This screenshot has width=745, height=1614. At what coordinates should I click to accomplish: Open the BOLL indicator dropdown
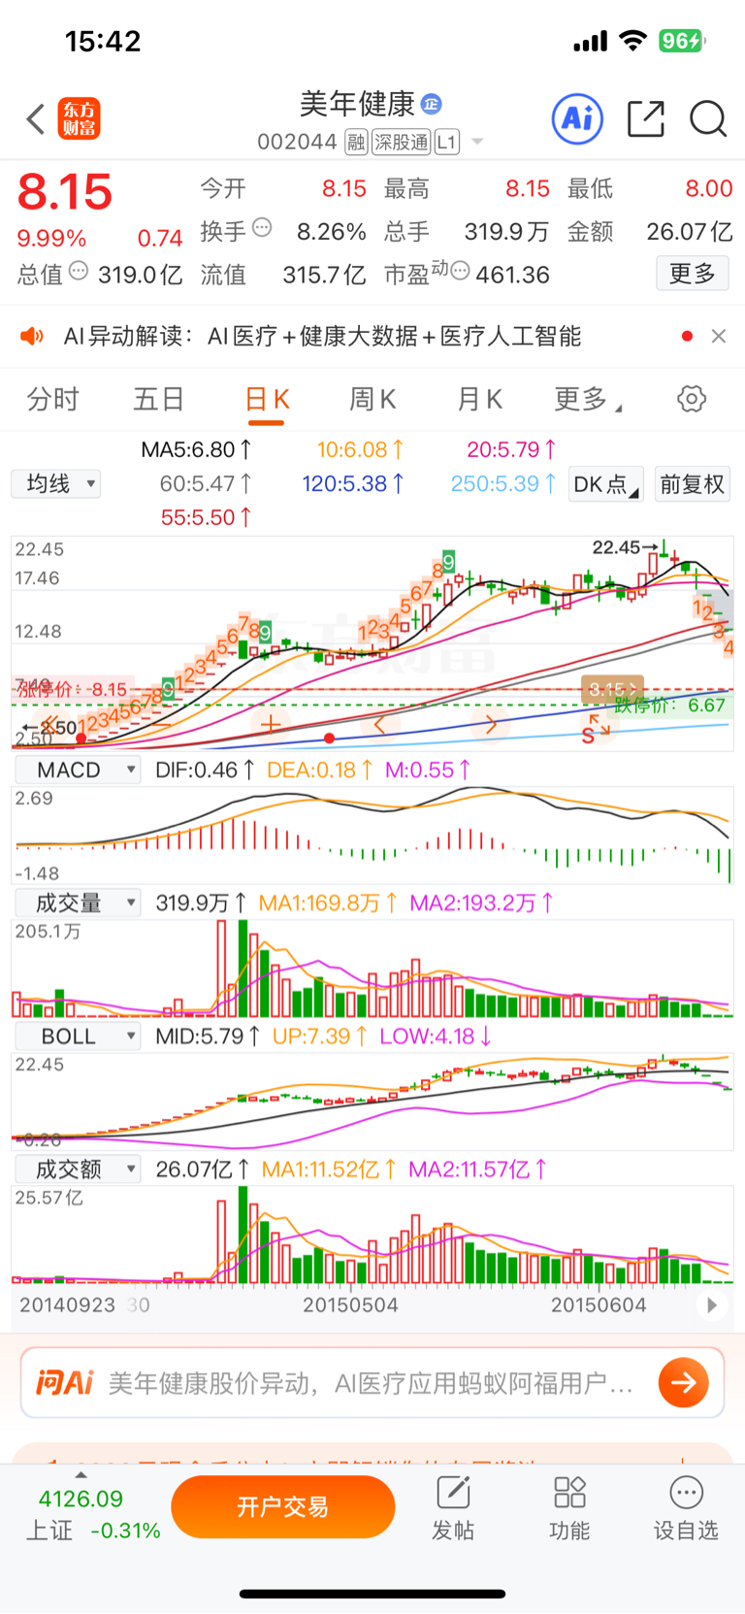click(78, 1037)
